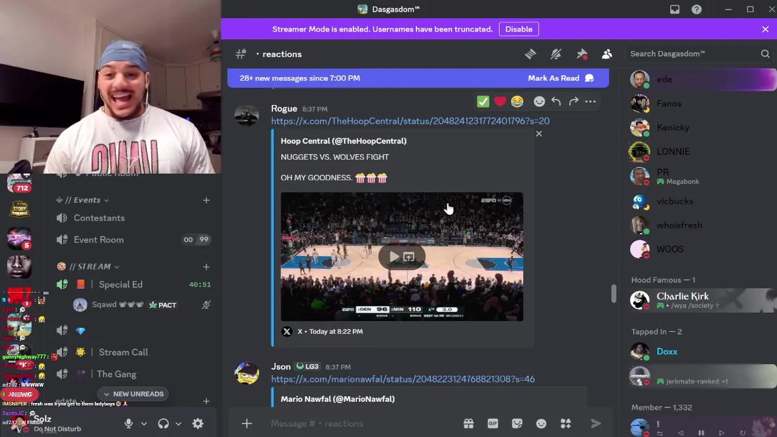Click the search magnifier icon
The width and height of the screenshot is (777, 437).
(x=765, y=54)
